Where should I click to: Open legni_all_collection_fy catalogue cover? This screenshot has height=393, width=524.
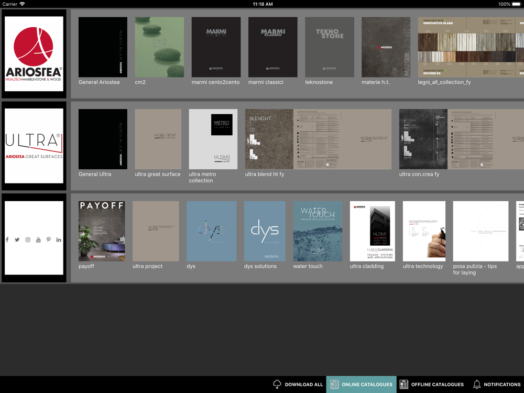point(471,47)
